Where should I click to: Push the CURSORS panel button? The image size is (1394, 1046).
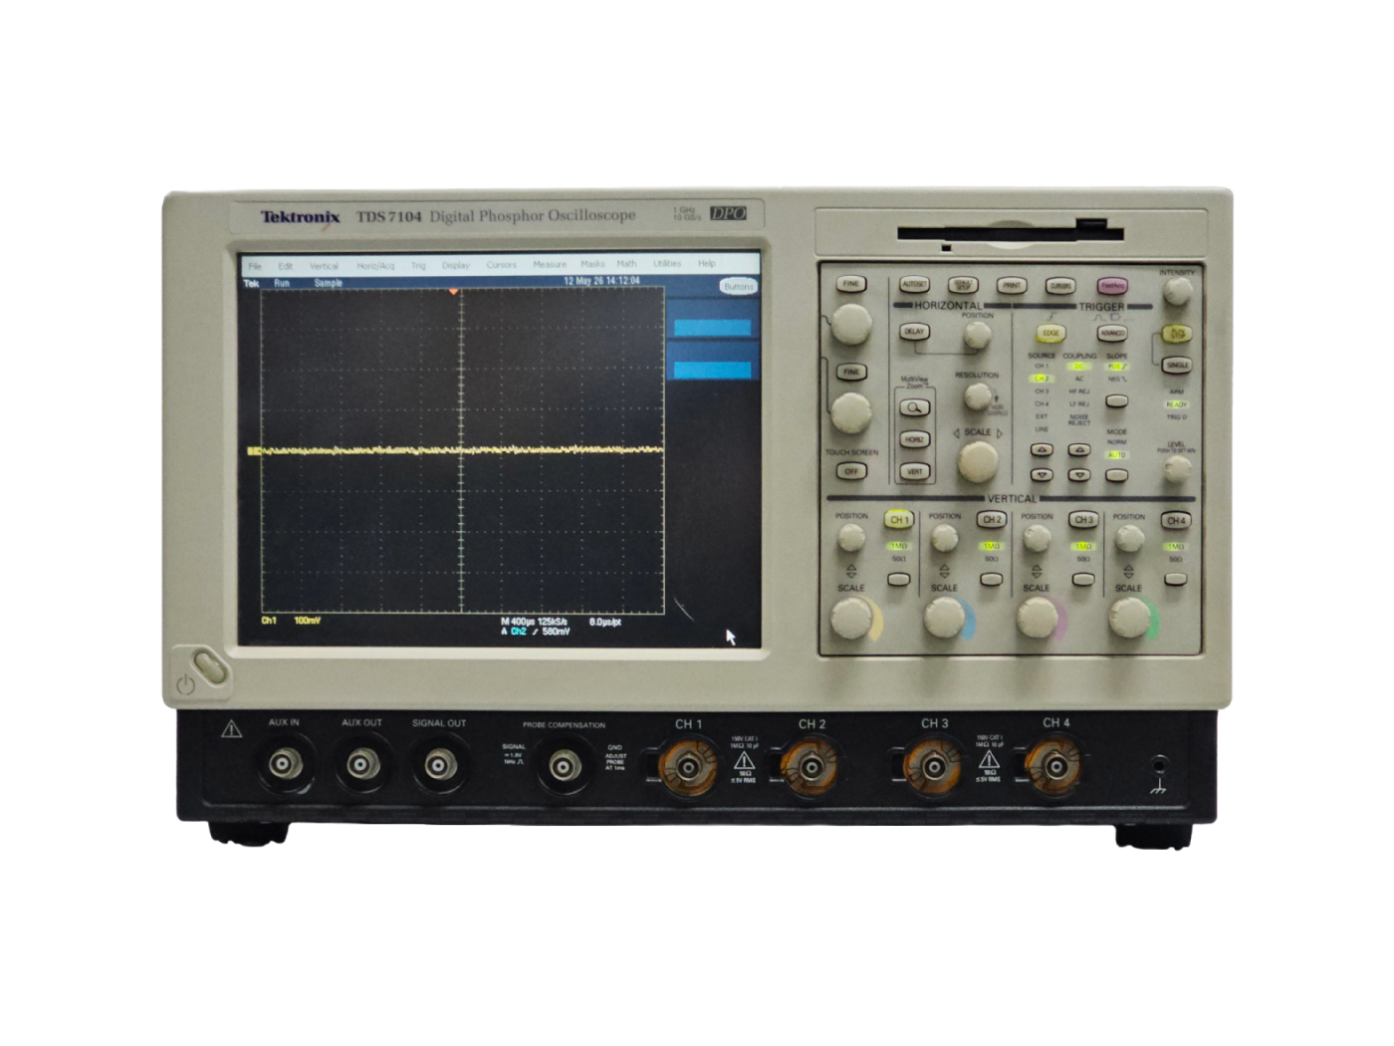point(1060,287)
